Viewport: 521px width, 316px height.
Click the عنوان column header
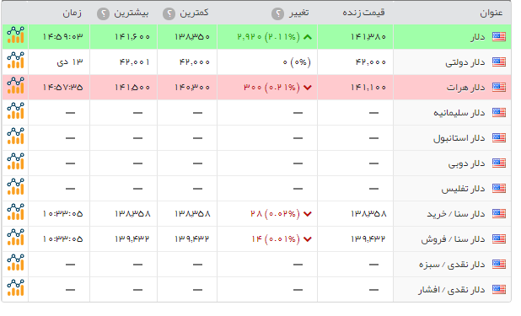(x=491, y=13)
